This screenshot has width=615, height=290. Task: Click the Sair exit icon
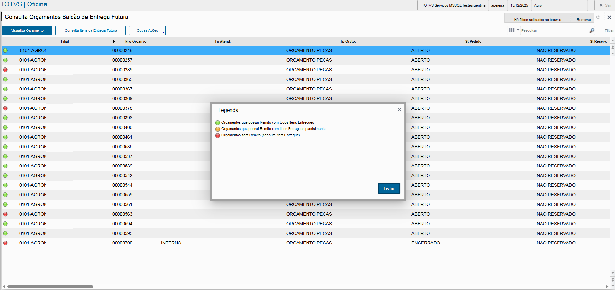[x=601, y=5]
